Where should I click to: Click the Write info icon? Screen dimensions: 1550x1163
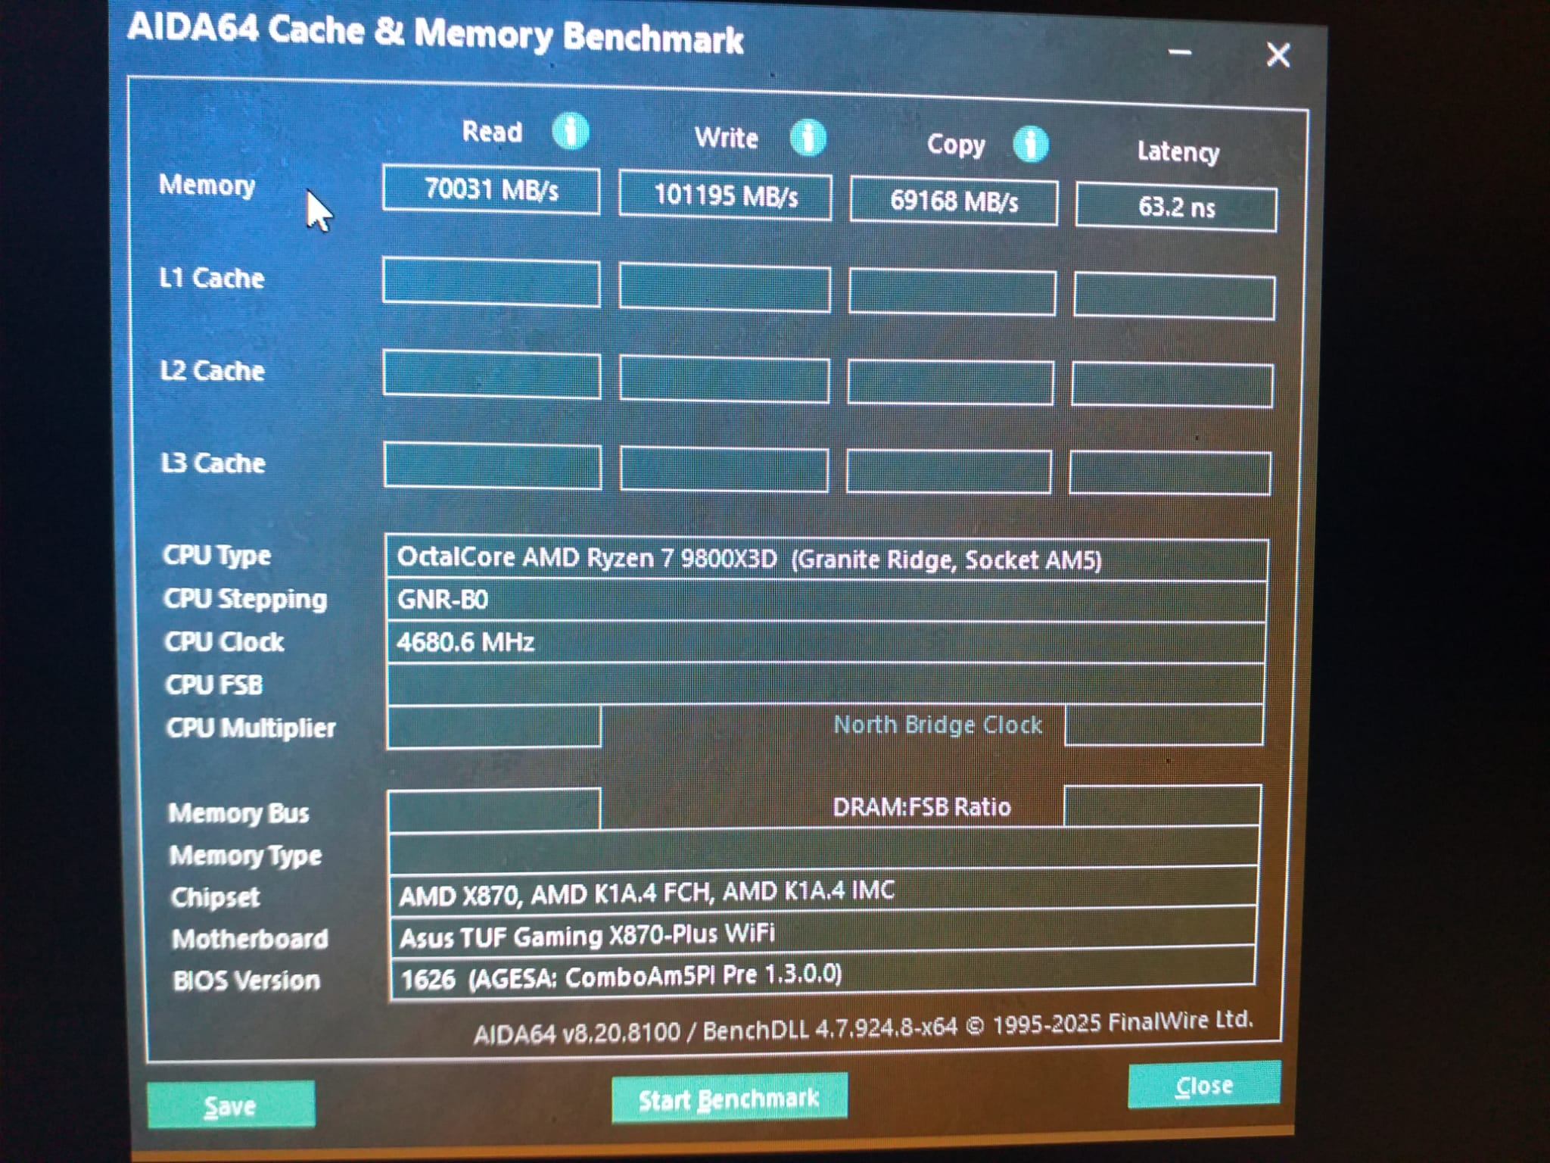(808, 138)
